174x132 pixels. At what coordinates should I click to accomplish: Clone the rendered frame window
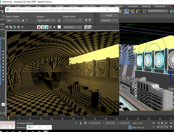click(x=15, y=27)
